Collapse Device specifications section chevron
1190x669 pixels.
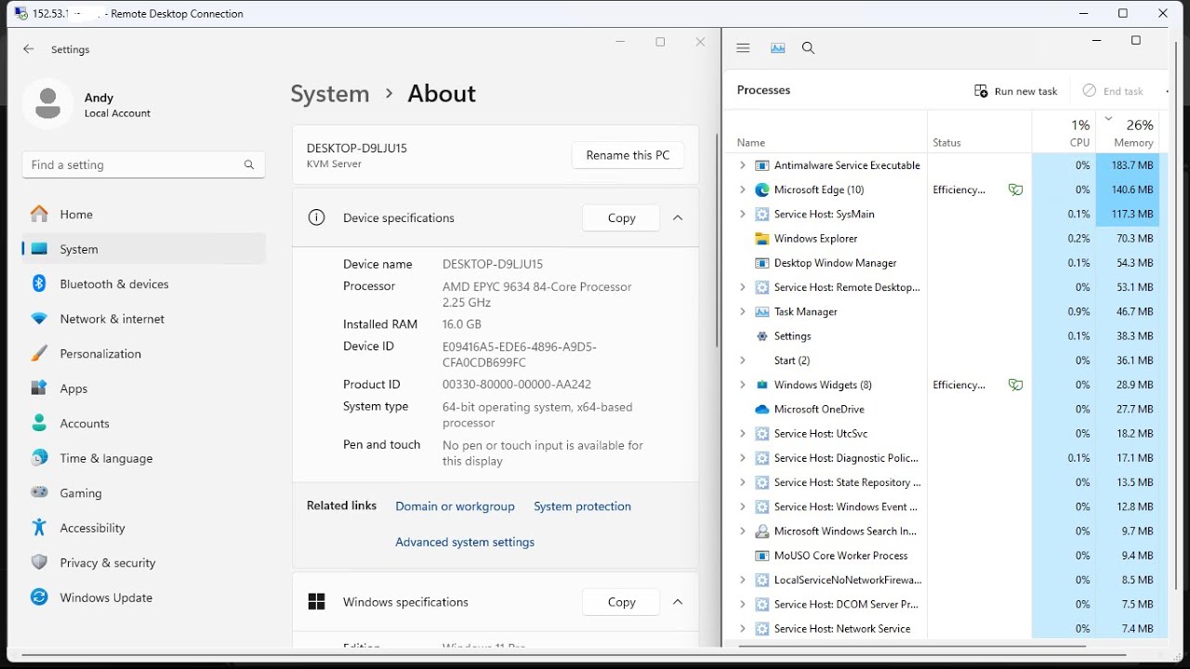click(678, 217)
